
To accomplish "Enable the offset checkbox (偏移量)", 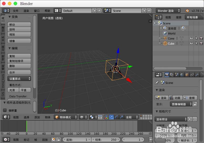I will tap(5, 110).
